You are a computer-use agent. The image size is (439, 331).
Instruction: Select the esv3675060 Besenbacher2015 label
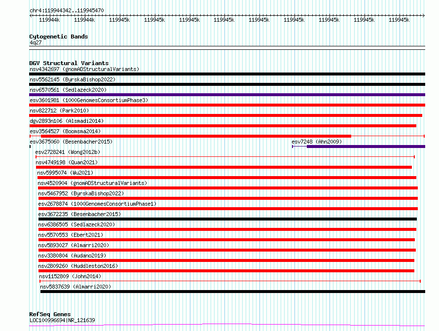click(x=71, y=142)
